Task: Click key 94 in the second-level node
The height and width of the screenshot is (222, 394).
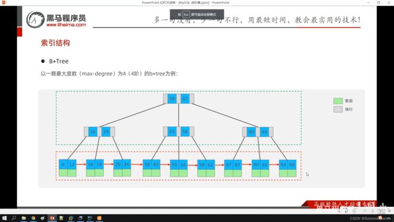Action: coord(264,132)
